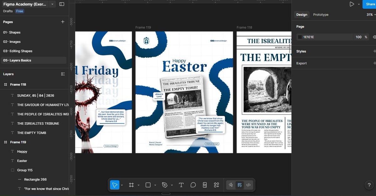Toggle the sidebar panel layout icon

coord(62,4)
